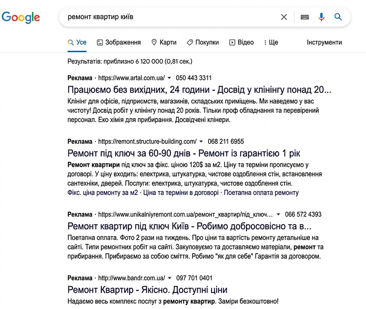Follow sitelink 'Ціна та терміни в договорі'

pyautogui.click(x=181, y=193)
